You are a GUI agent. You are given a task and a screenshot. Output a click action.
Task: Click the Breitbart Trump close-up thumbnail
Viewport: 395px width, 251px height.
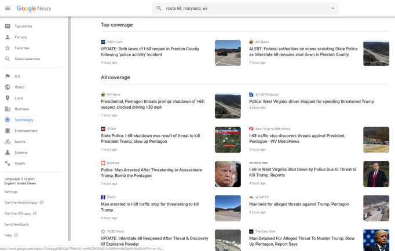[x=228, y=174]
